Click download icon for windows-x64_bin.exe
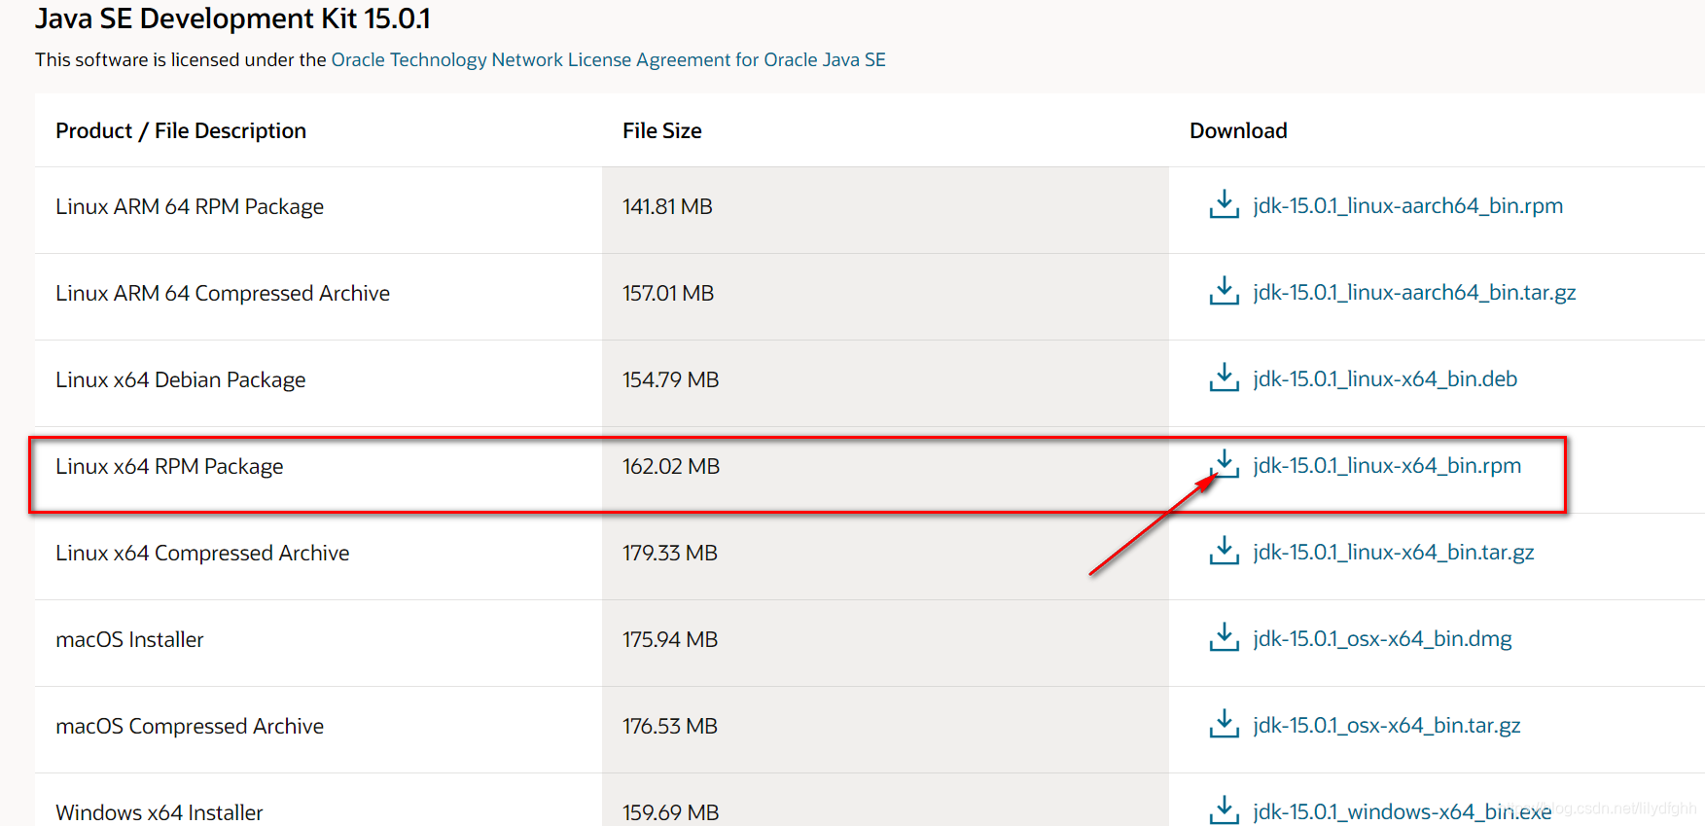The height and width of the screenshot is (826, 1705). [1224, 810]
